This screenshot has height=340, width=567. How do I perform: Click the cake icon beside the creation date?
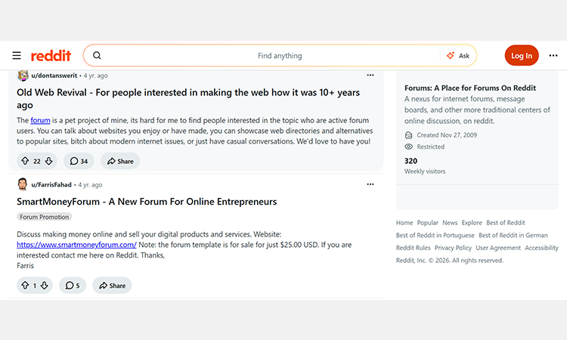tap(408, 135)
